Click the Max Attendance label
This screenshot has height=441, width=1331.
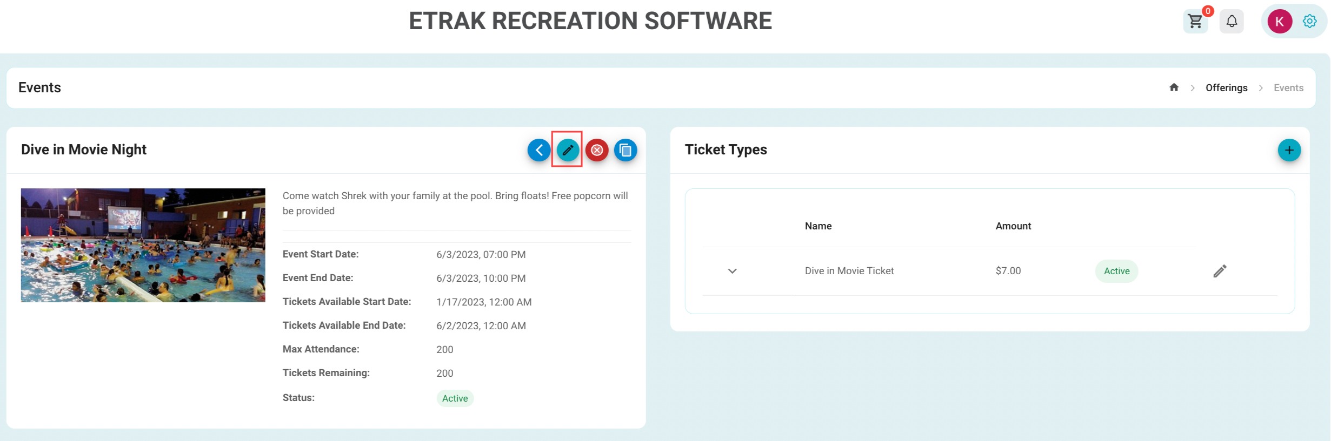click(321, 349)
